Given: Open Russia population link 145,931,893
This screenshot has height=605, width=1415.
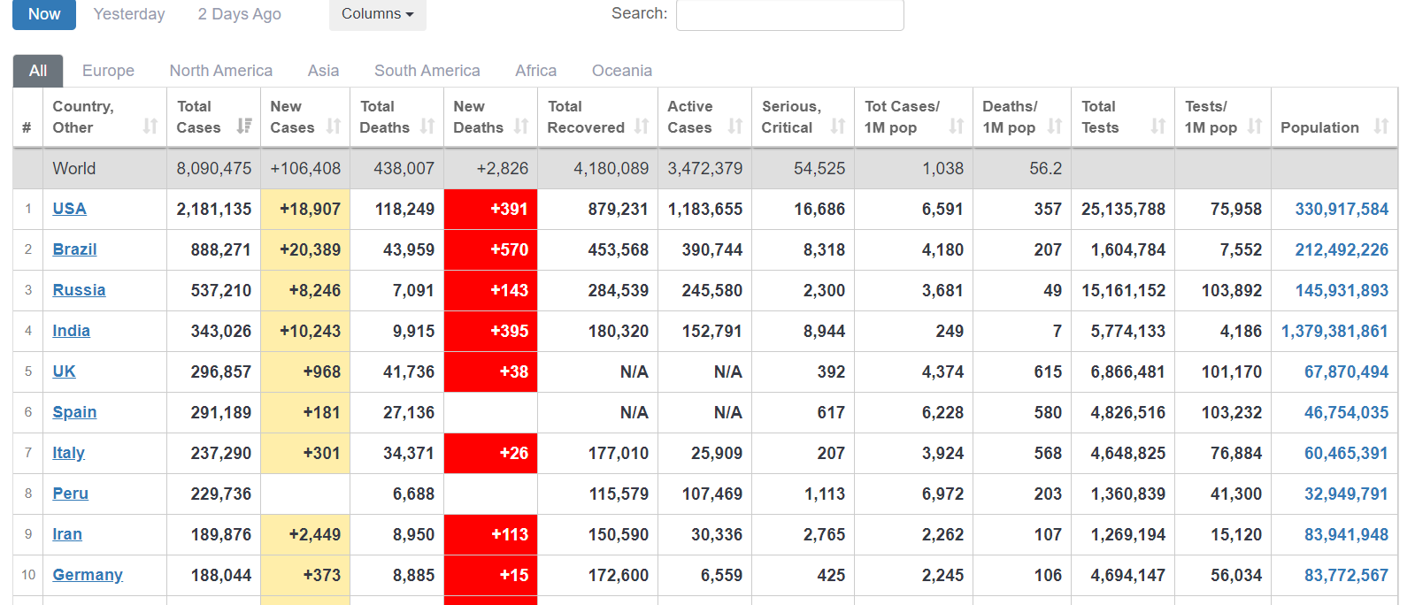Looking at the screenshot, I should point(1342,290).
